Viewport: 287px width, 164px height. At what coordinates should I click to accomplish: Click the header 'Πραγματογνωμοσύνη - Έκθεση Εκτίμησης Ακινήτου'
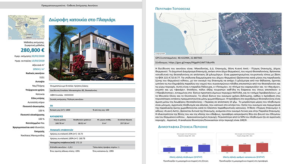[x=70, y=6]
